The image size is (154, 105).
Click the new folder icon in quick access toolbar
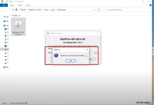click(10, 1)
